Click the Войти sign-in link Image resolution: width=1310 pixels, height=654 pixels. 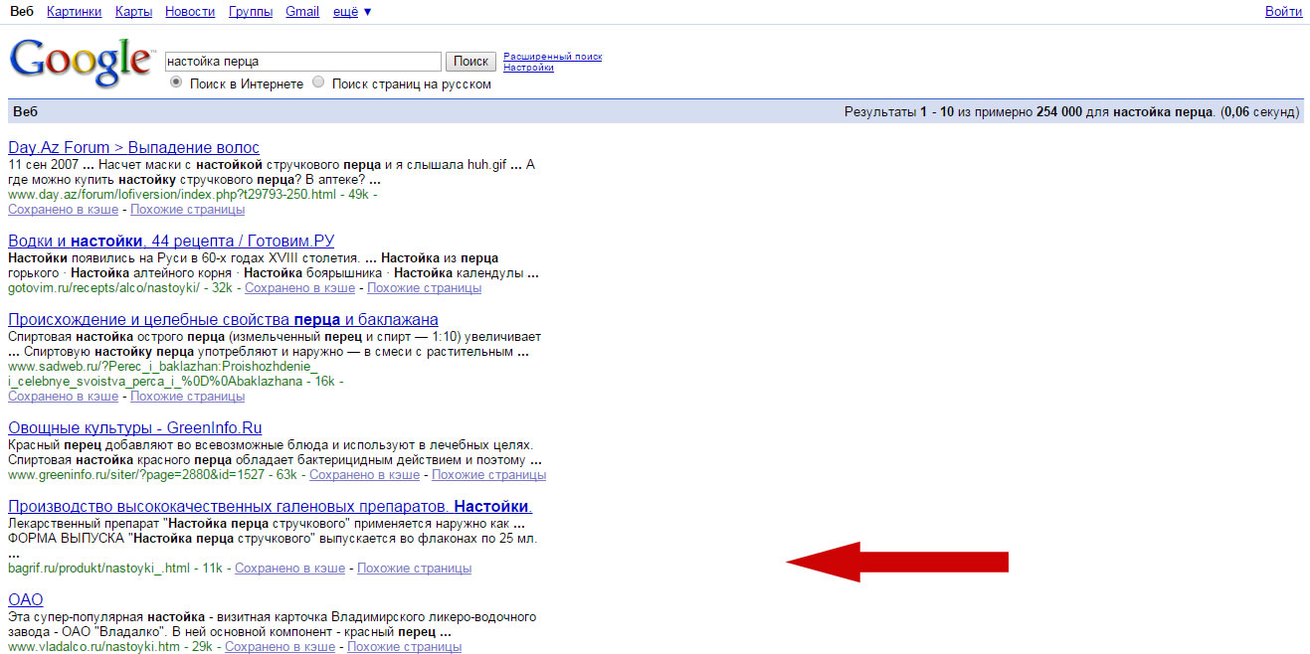[1283, 12]
